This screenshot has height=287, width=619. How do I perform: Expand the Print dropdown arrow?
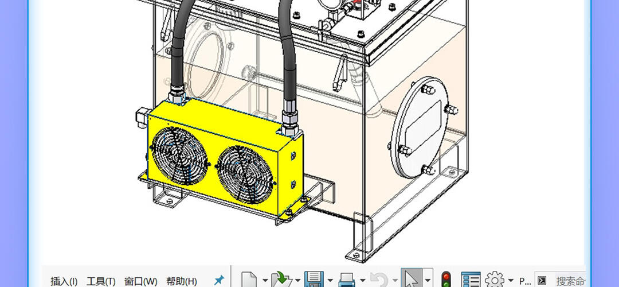coord(362,281)
